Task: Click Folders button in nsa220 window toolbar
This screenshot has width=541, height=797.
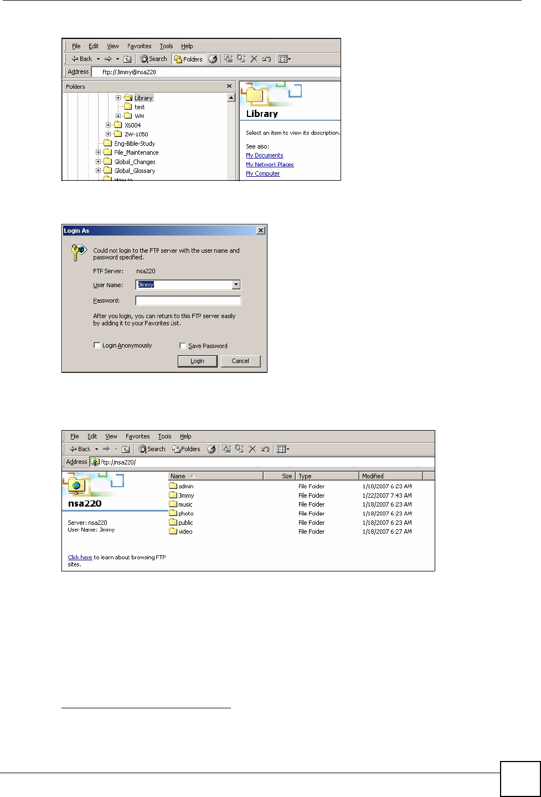Action: tap(187, 449)
